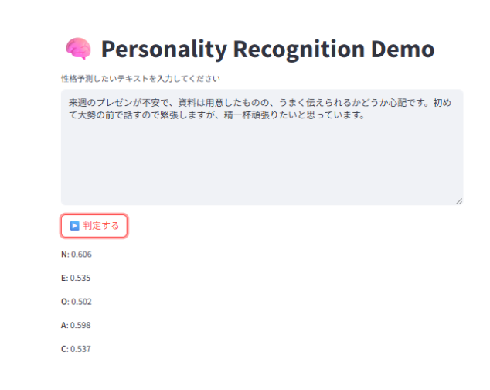
Task: Click the first line starting 来週のプレゼン
Action: click(260, 103)
